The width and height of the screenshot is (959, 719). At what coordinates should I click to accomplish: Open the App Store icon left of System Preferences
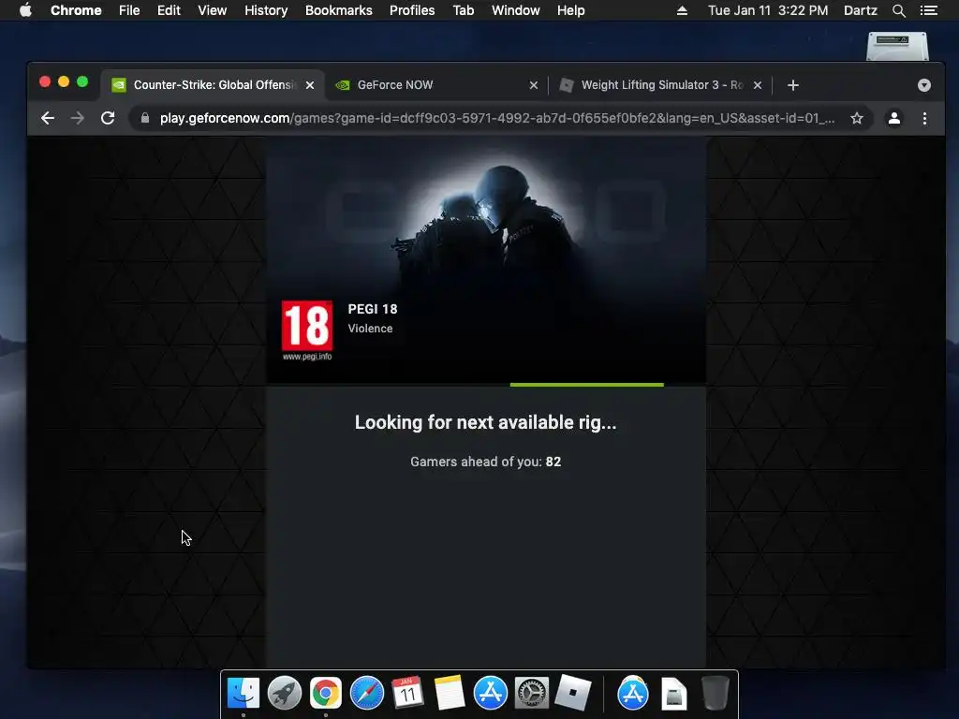(x=491, y=694)
